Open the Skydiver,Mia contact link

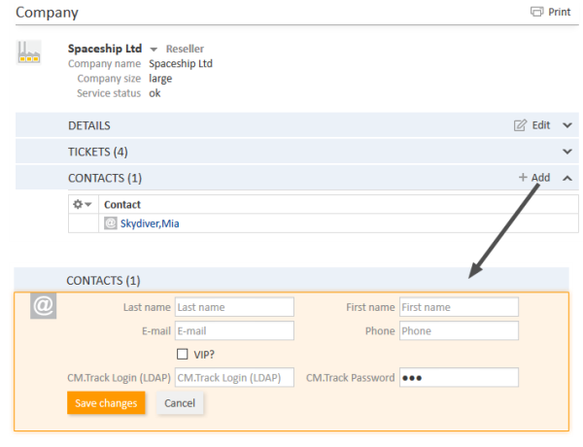click(150, 223)
